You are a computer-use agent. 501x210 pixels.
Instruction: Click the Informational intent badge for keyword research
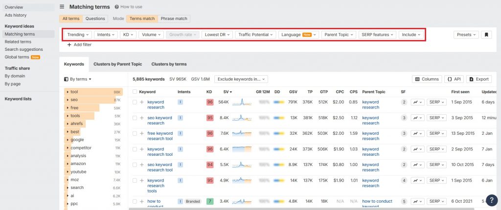point(180,102)
